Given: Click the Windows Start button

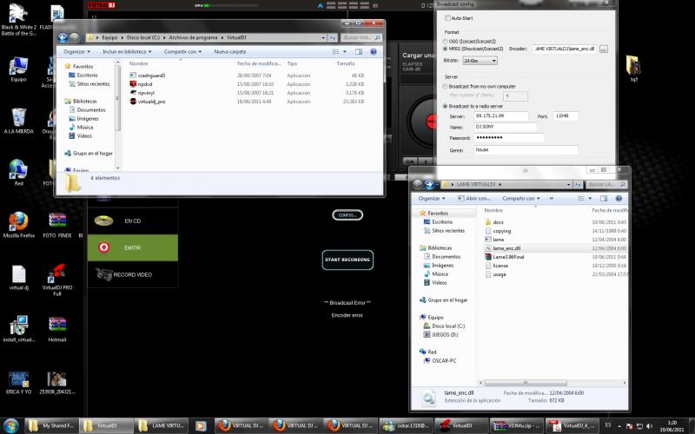Looking at the screenshot, I should pos(10,425).
